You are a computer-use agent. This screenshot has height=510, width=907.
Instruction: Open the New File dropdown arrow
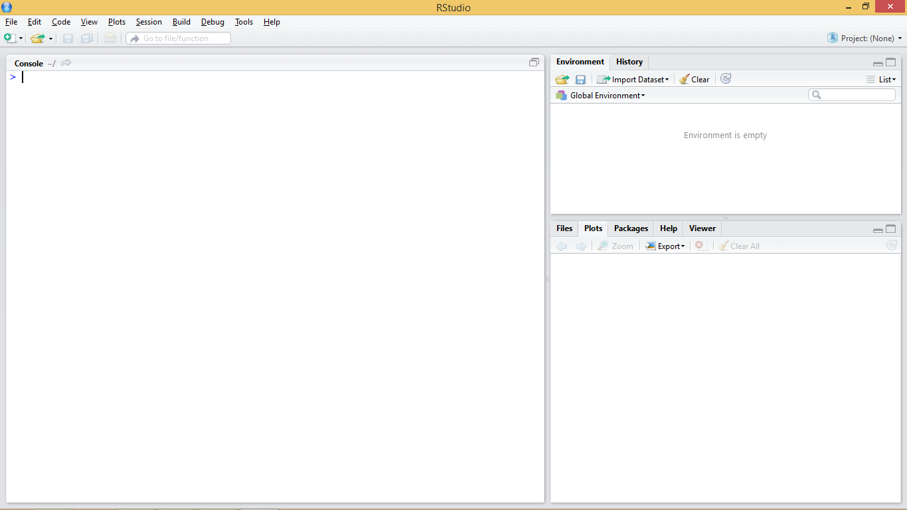(x=21, y=39)
